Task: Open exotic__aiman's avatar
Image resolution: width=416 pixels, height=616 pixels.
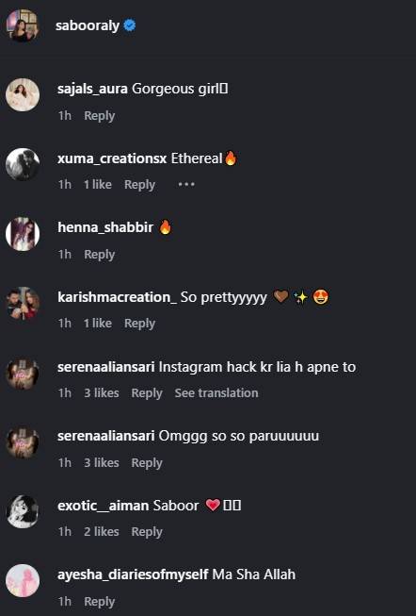Action: (23, 511)
